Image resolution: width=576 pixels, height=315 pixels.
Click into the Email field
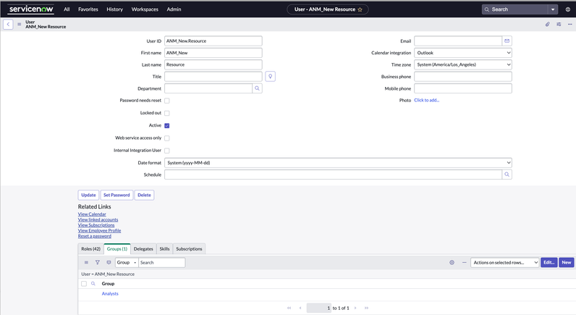tap(458, 41)
